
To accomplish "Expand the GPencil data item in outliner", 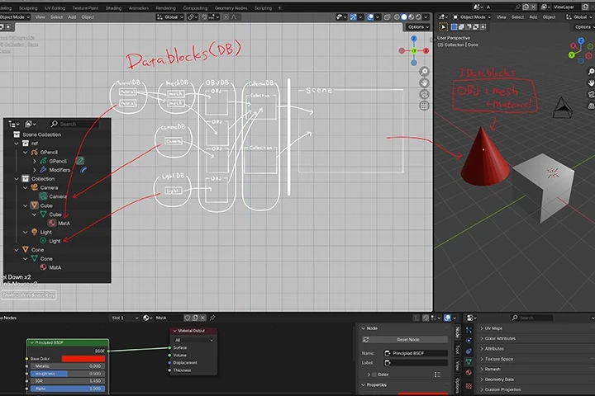I will pos(34,161).
